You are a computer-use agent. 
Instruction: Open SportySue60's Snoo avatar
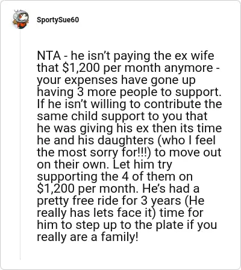pos(20,19)
